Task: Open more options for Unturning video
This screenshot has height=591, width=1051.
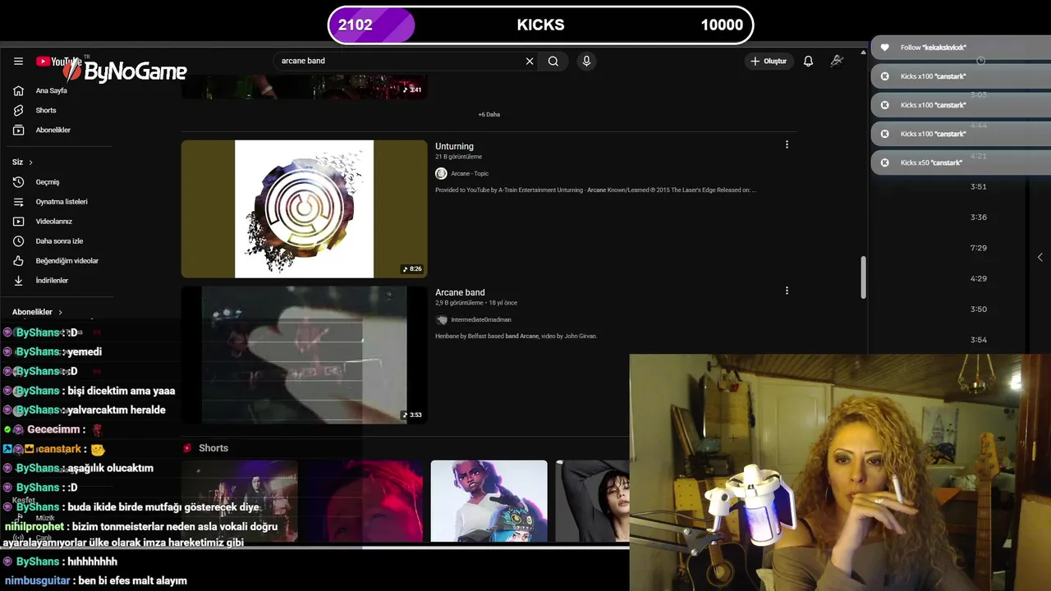Action: point(787,145)
